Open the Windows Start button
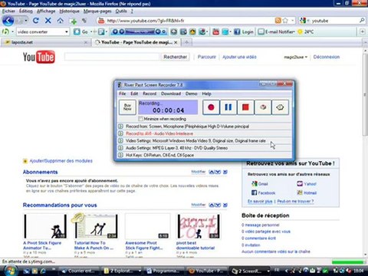This screenshot has width=368, height=276. [11, 271]
